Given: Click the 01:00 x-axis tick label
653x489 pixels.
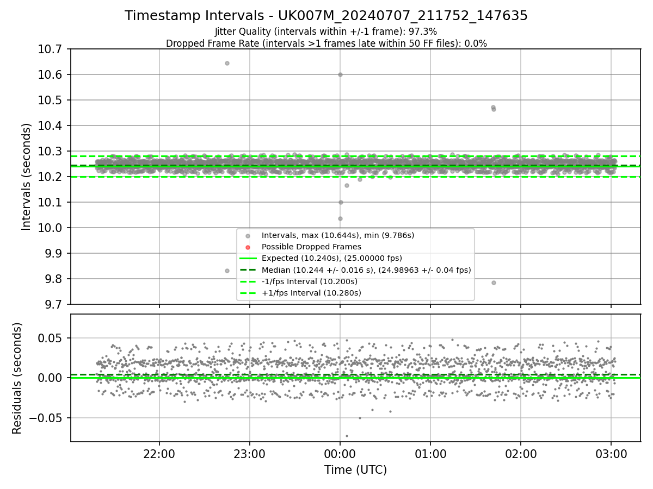Looking at the screenshot, I should (430, 453).
